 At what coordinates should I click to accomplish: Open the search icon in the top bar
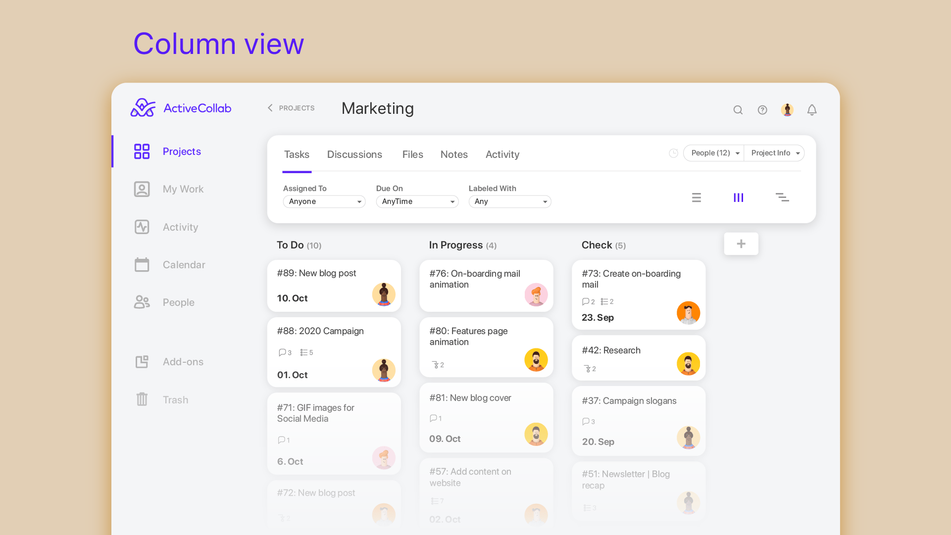(738, 110)
